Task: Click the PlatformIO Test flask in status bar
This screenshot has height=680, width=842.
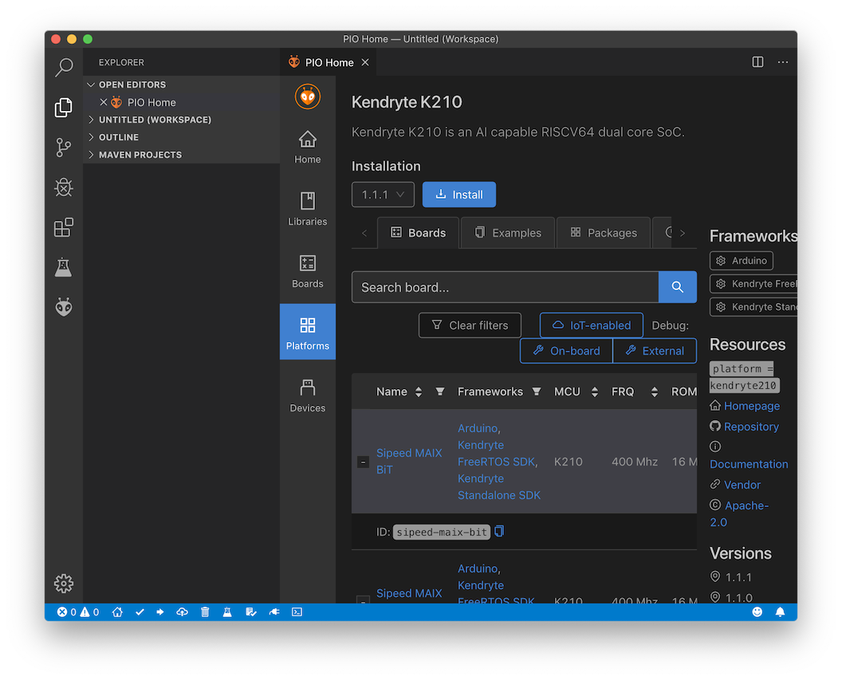Action: 227,611
